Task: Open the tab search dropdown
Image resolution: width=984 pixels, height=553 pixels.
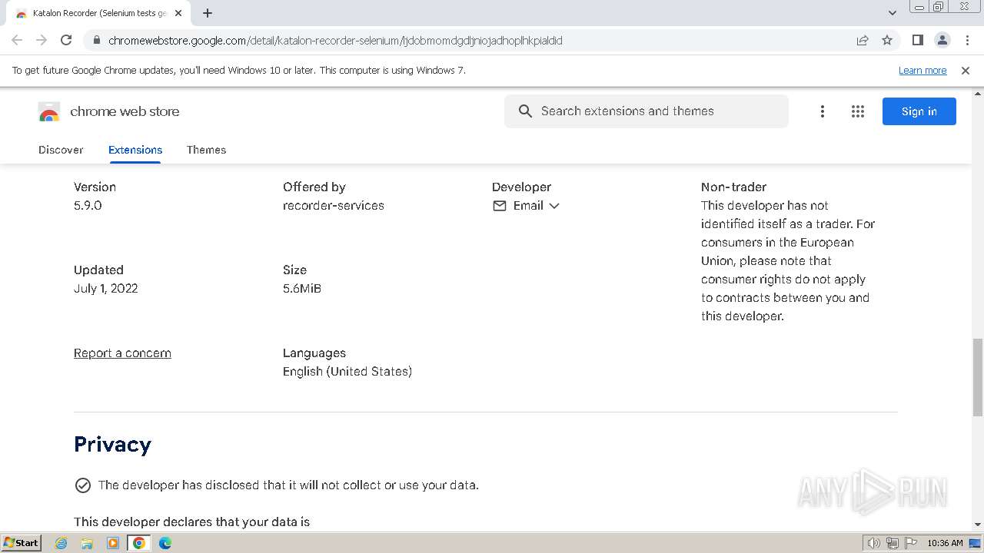Action: [892, 13]
